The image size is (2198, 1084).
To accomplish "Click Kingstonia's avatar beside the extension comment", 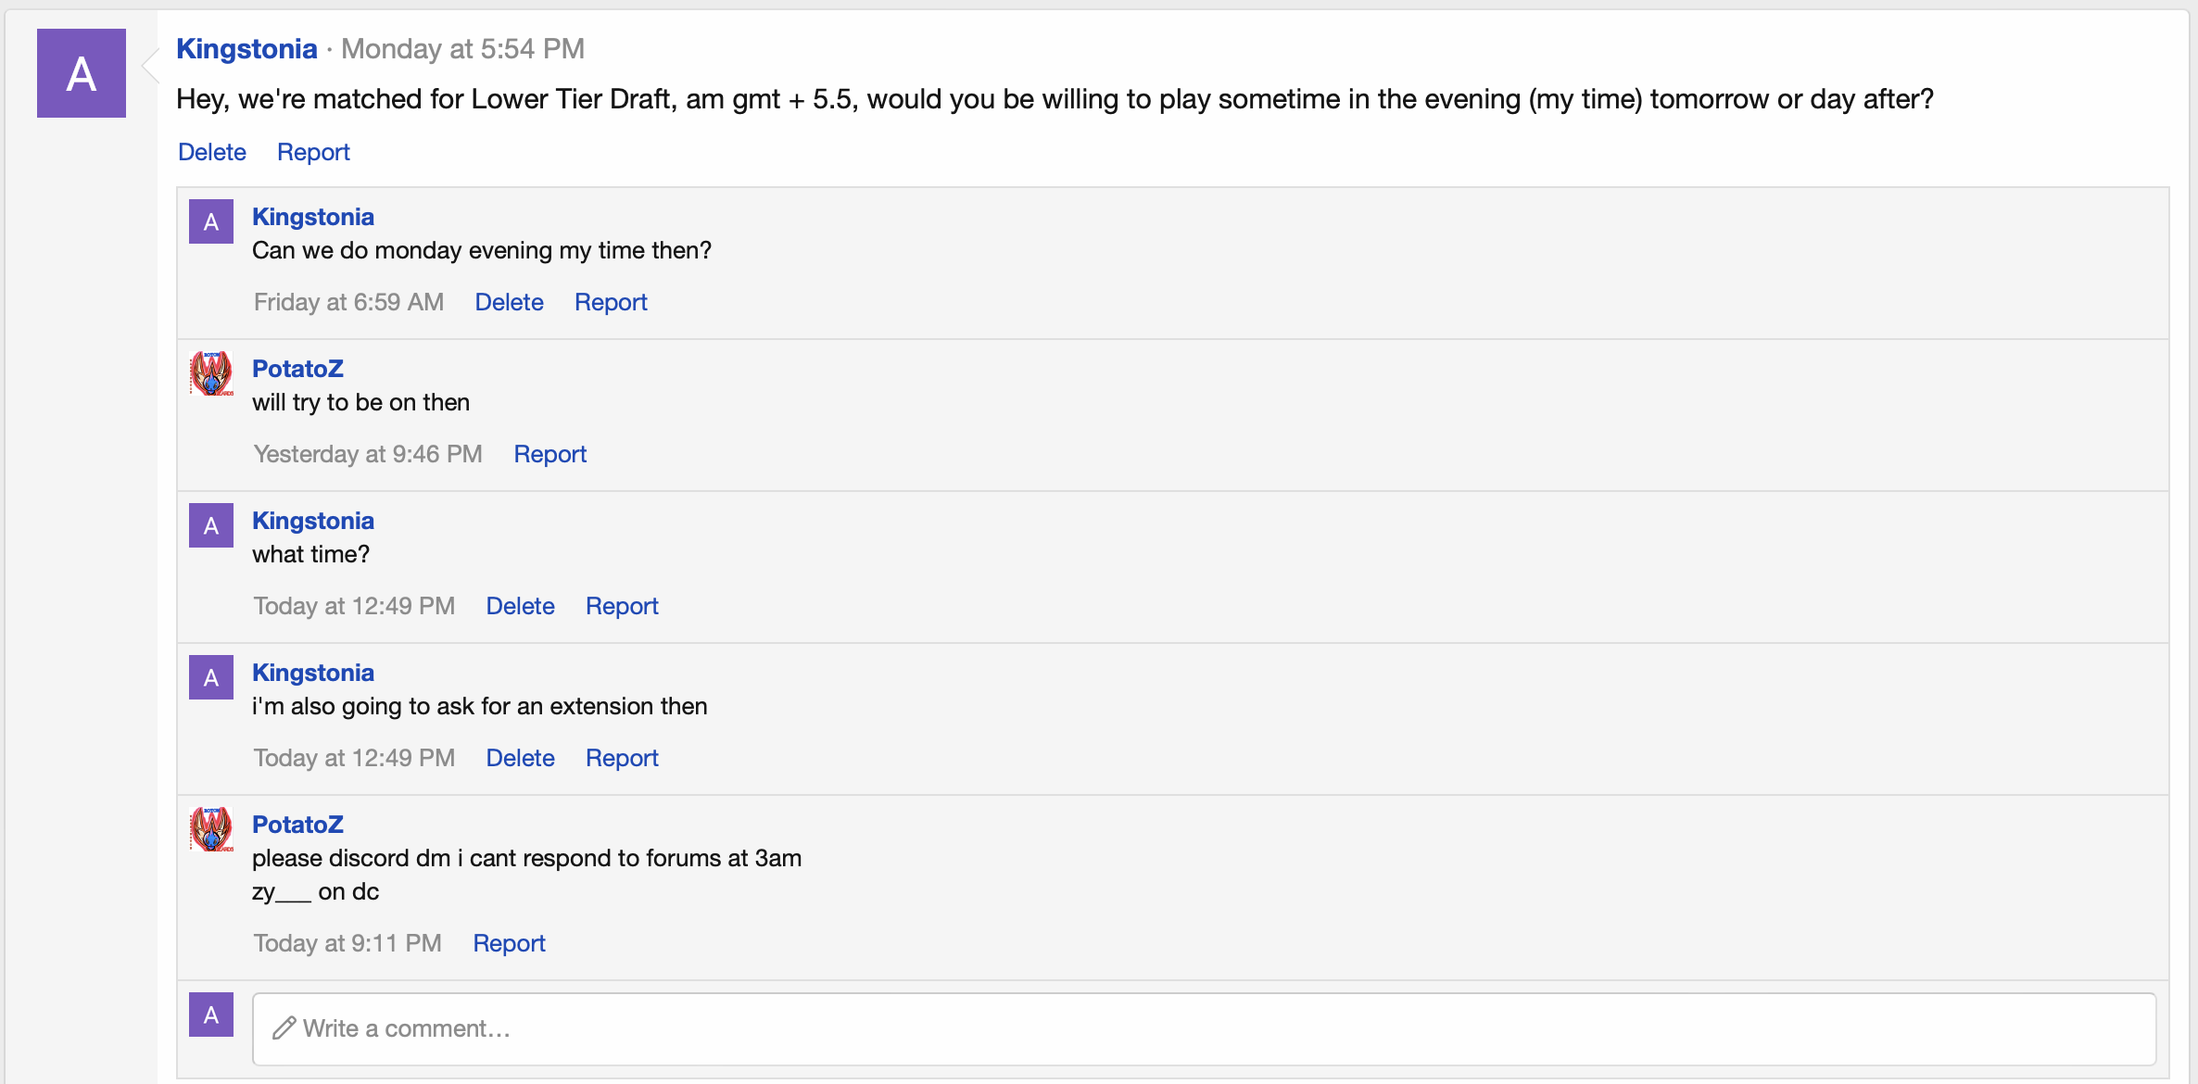I will coord(211,677).
